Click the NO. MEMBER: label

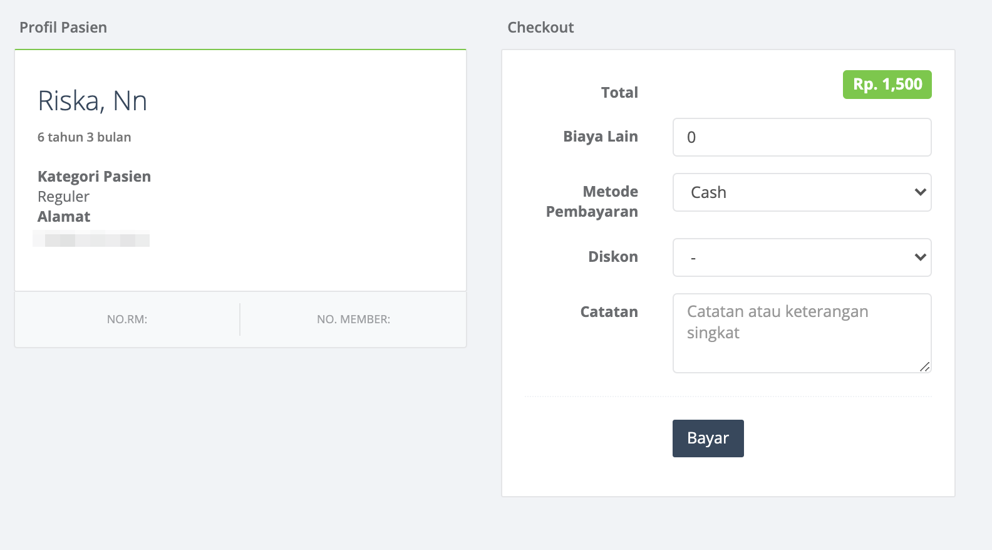pos(353,319)
